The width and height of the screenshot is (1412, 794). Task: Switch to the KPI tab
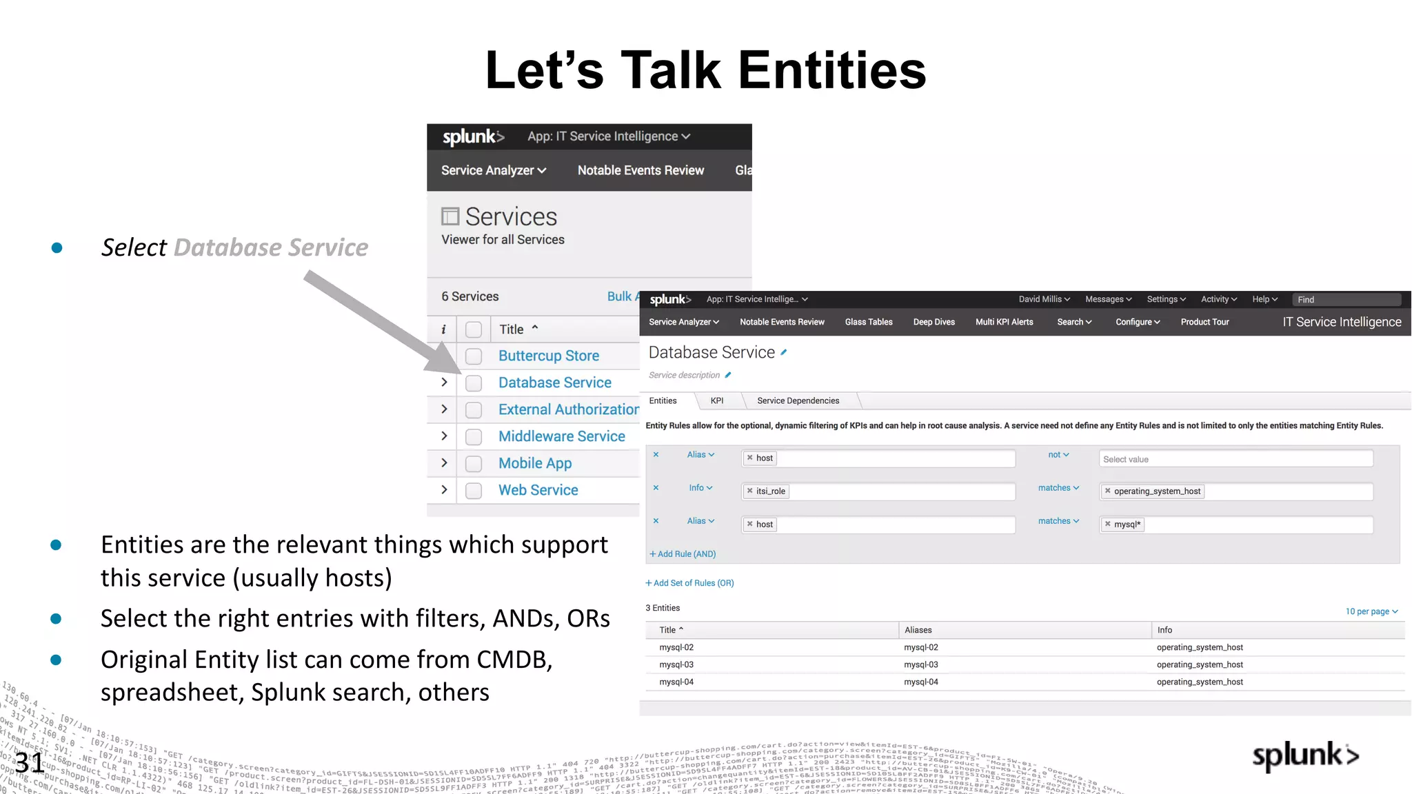(x=717, y=400)
